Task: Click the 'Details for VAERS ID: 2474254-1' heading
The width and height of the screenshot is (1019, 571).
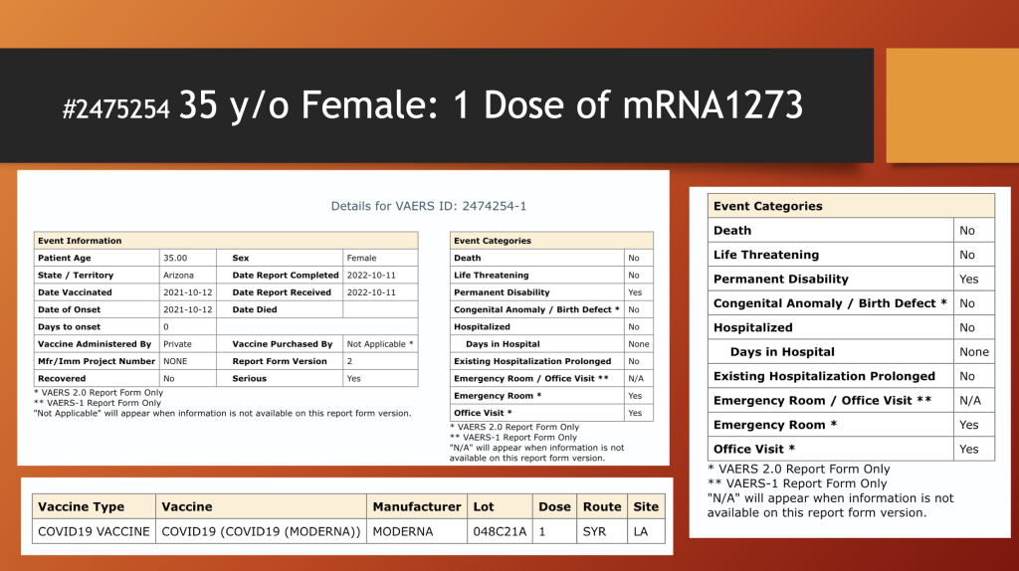Action: pyautogui.click(x=428, y=206)
